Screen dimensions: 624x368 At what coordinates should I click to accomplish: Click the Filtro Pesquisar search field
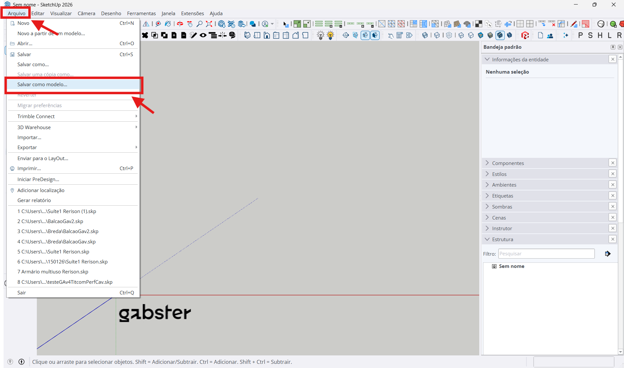tap(546, 254)
